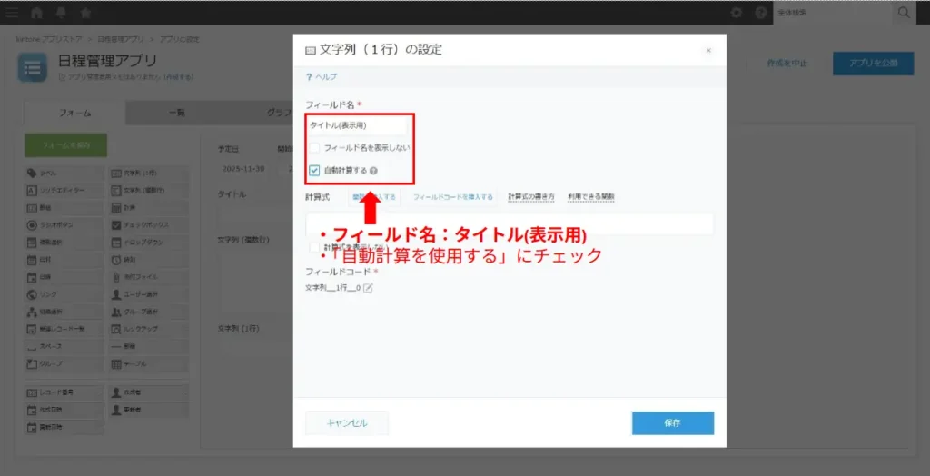Click the 計算式 formula input box
Image resolution: width=930 pixels, height=476 pixels.
pos(510,225)
